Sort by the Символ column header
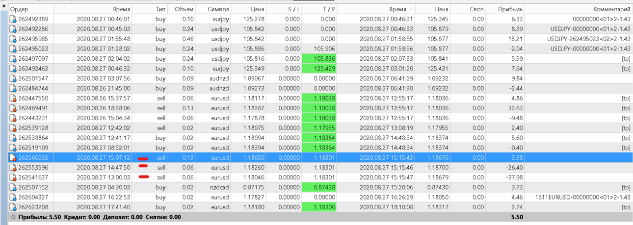Screen dimensions: 633x225 (213, 9)
